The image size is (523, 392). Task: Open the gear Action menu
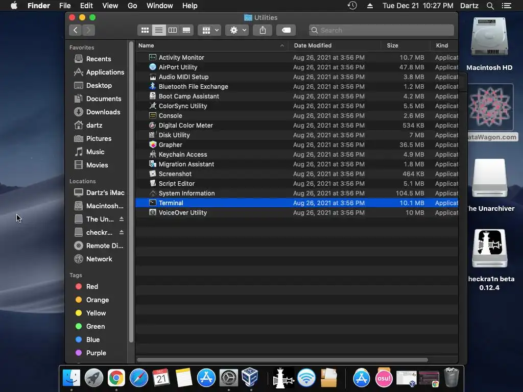point(237,30)
